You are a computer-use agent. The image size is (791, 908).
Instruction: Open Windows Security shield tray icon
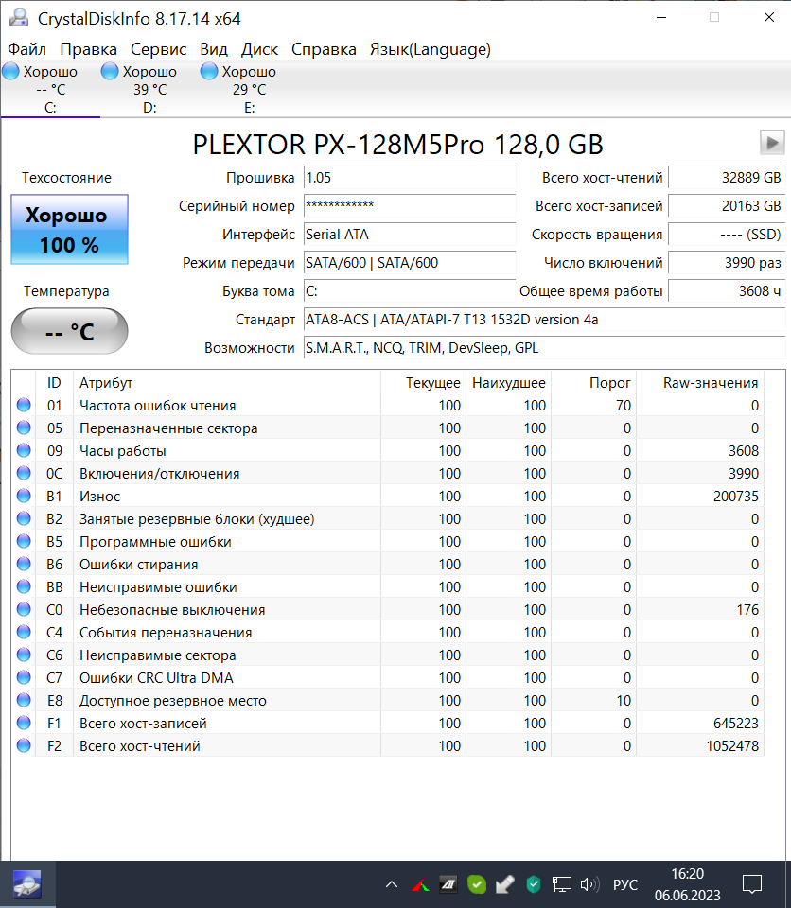533,884
